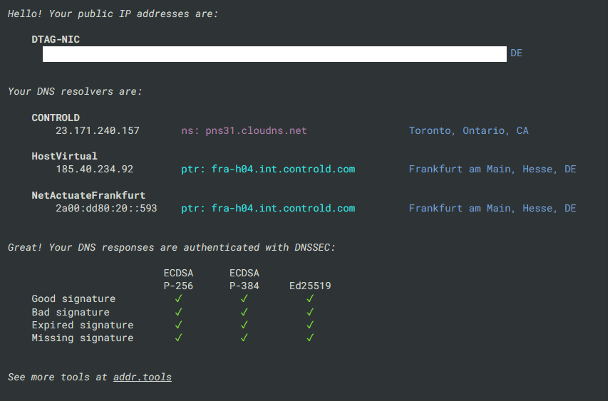
Task: Click IP address 185.40.234.92
Action: (95, 169)
